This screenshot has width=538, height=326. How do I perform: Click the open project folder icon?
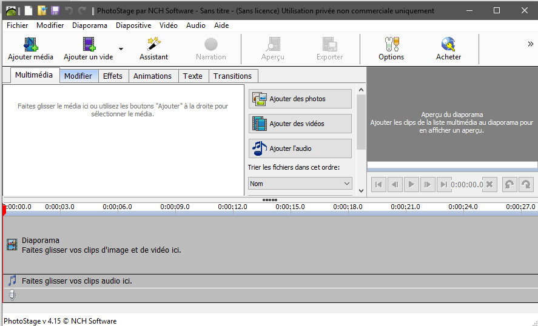pyautogui.click(x=42, y=11)
